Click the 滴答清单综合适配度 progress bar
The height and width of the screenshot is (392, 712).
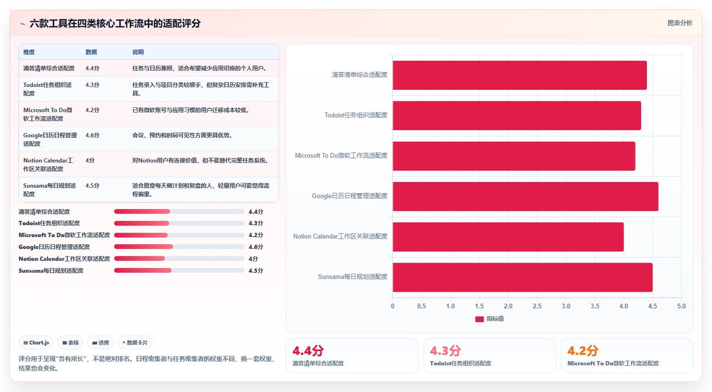pos(179,211)
